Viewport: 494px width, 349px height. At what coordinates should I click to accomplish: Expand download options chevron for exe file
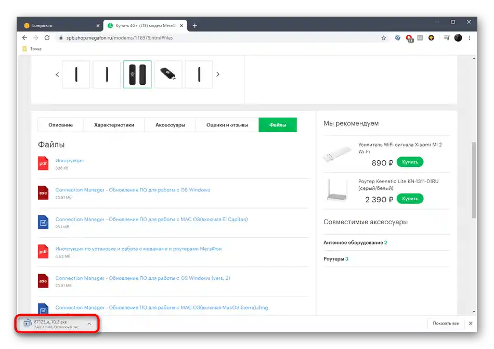[x=89, y=324]
